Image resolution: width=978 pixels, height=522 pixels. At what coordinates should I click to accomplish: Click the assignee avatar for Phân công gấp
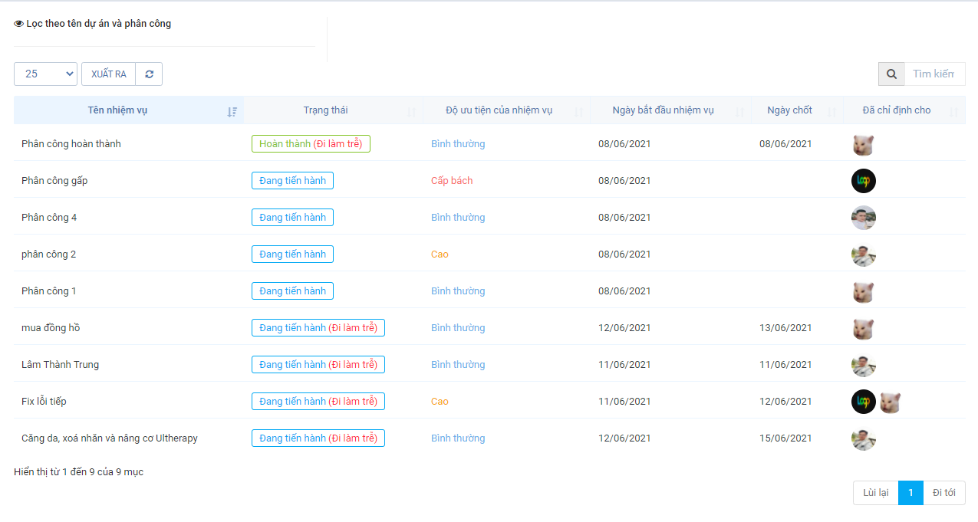[x=863, y=182]
